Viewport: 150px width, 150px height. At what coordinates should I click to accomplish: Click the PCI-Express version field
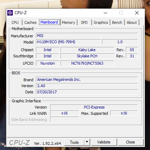[94, 107]
